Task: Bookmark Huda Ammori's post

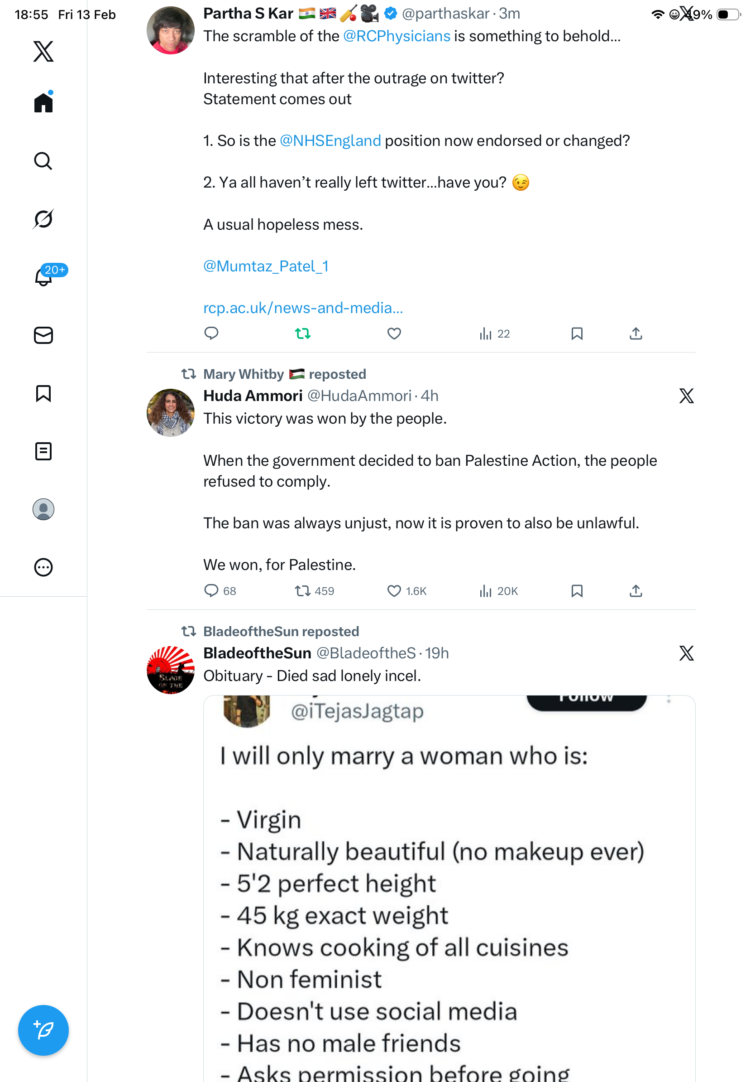Action: tap(577, 591)
